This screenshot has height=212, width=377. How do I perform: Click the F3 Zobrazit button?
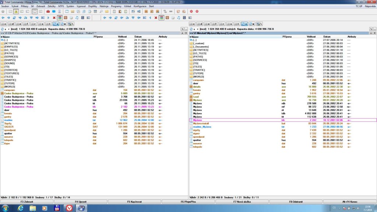pyautogui.click(x=27, y=202)
